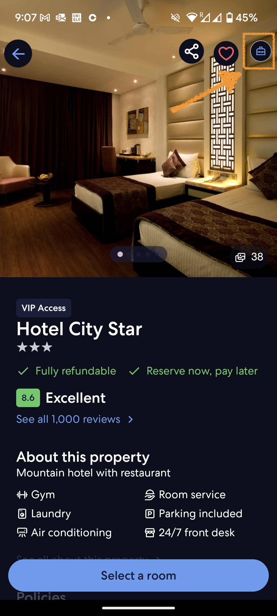Save Hotel City Star with heart icon

point(226,53)
